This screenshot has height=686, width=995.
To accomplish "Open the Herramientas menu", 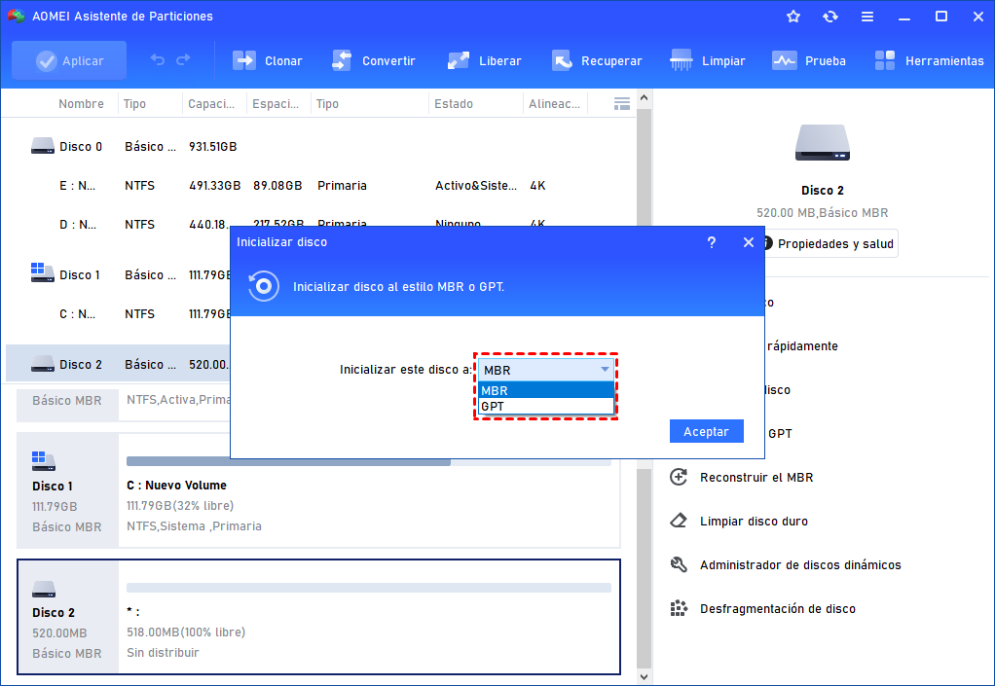I will [x=929, y=61].
